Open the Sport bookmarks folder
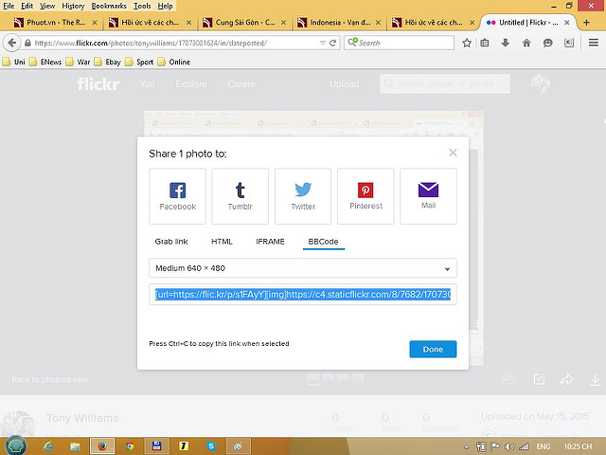Image resolution: width=606 pixels, height=455 pixels. [x=139, y=62]
